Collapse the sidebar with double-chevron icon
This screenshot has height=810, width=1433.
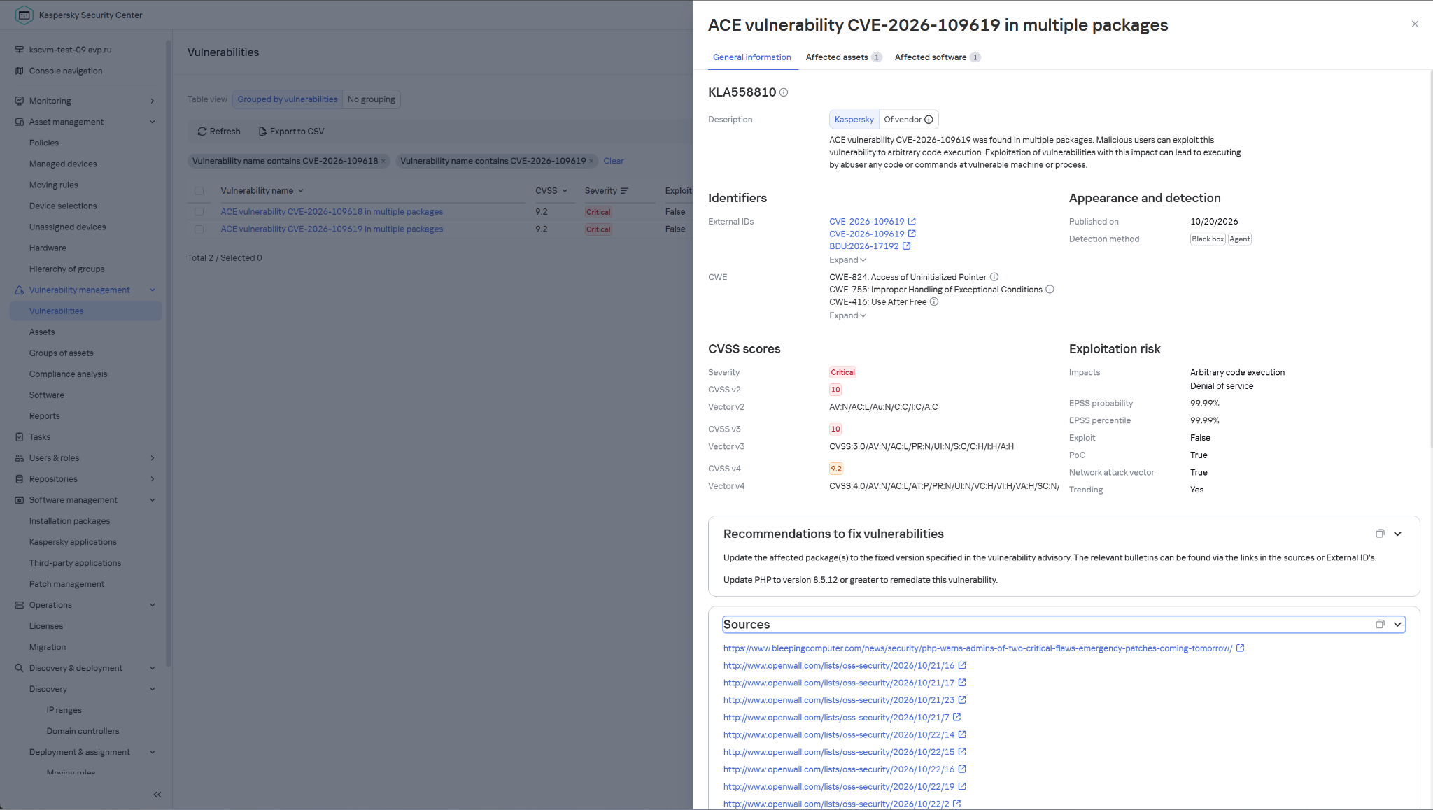[x=157, y=795]
